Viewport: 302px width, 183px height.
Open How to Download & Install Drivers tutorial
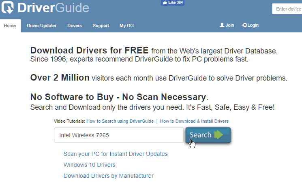click(x=194, y=121)
